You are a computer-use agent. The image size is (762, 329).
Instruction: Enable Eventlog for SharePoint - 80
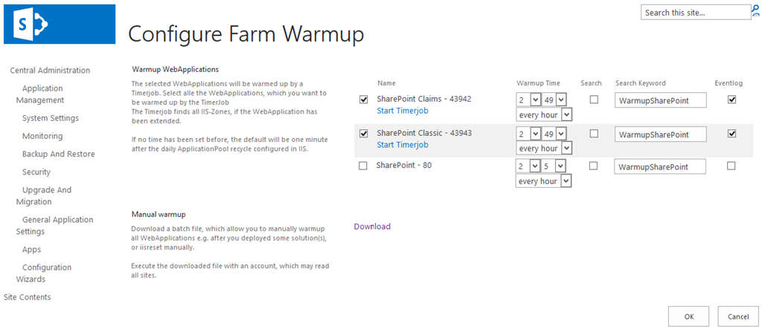(x=731, y=166)
